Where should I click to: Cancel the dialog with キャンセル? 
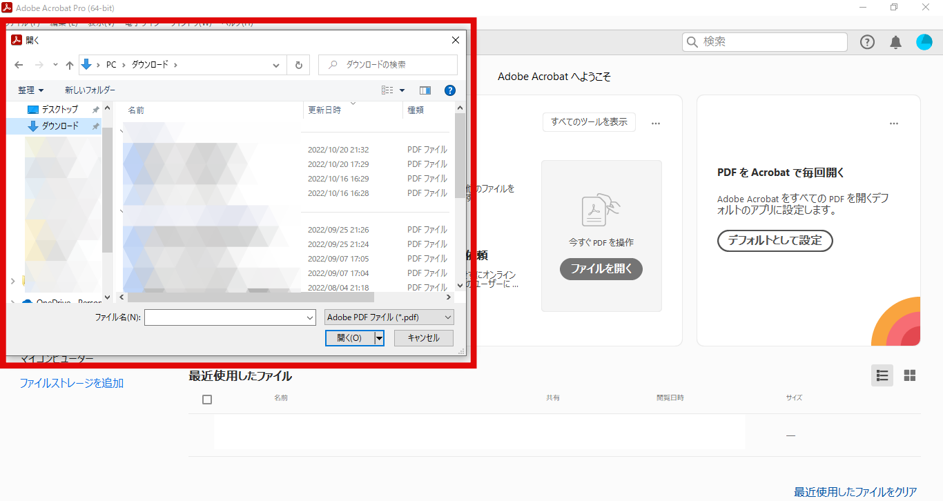coord(424,338)
